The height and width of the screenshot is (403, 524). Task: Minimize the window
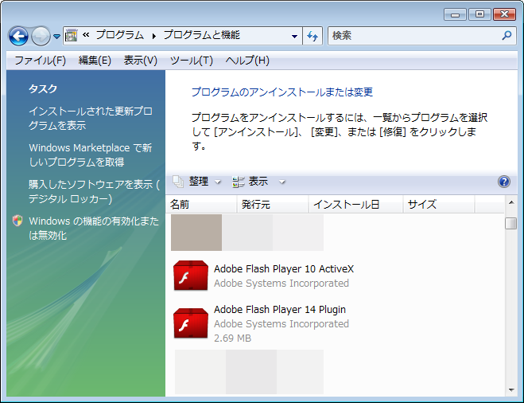(455, 14)
